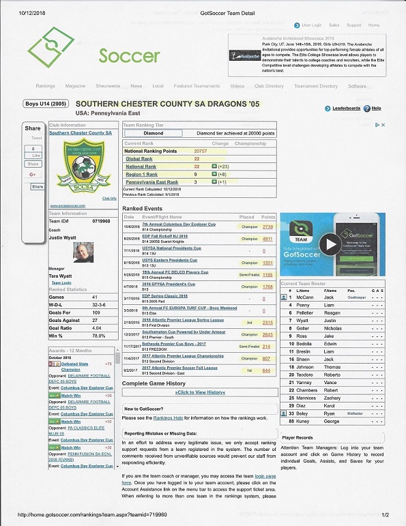Image resolution: width=406 pixels, height=526 pixels.
Task: Click the User Login link
Action: tap(311, 25)
